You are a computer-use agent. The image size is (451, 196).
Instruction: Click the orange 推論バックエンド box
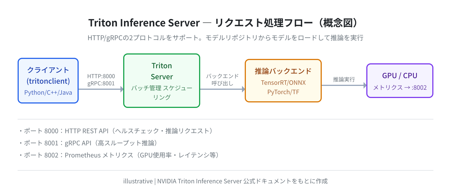click(x=283, y=81)
